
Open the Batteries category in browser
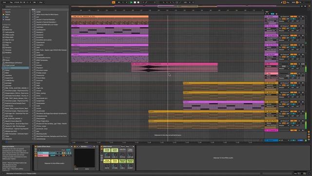tap(8, 30)
